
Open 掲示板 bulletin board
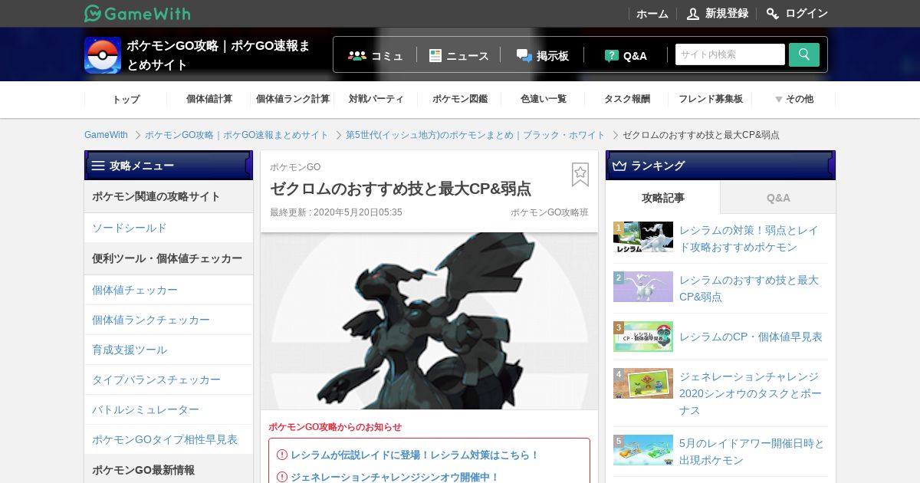tap(542, 55)
